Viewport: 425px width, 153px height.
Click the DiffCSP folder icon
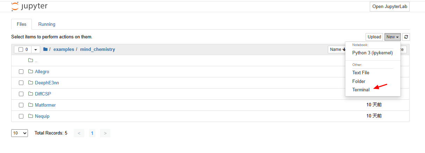click(30, 94)
